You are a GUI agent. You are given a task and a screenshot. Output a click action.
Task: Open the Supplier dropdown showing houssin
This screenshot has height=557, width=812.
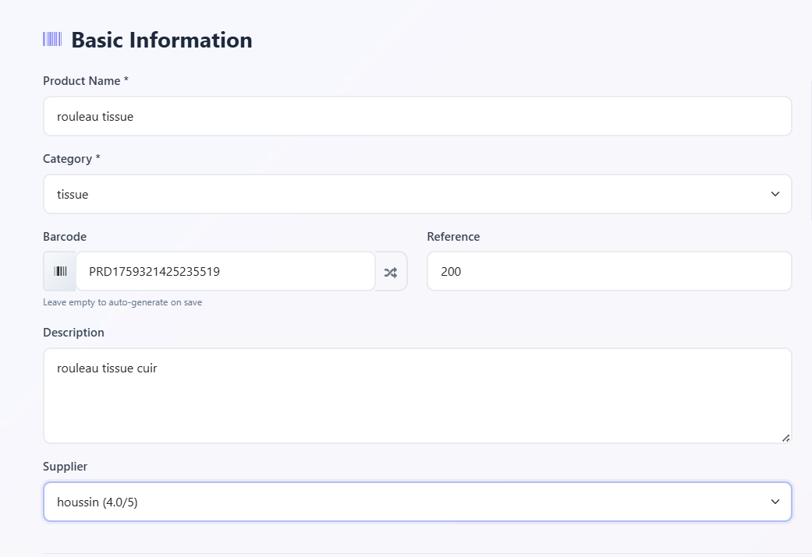(x=417, y=502)
